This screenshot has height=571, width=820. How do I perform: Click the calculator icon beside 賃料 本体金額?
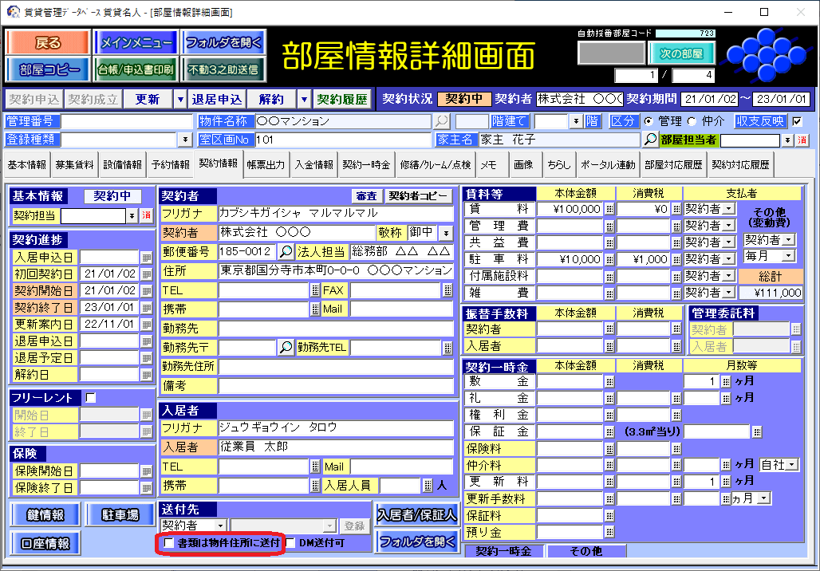(609, 209)
